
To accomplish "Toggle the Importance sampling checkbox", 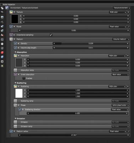I will pos(51,35).
